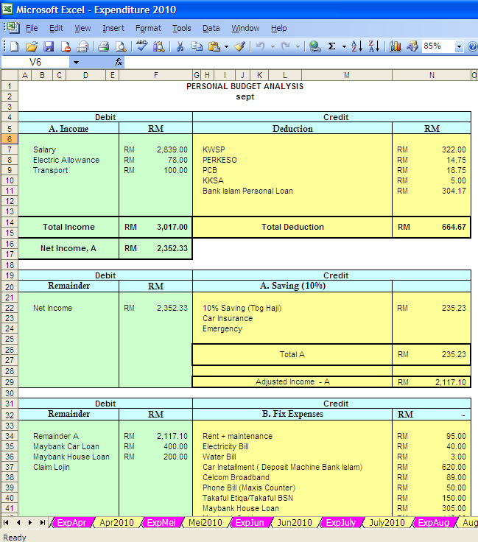
Task: Open the Help menu
Action: pyautogui.click(x=278, y=28)
